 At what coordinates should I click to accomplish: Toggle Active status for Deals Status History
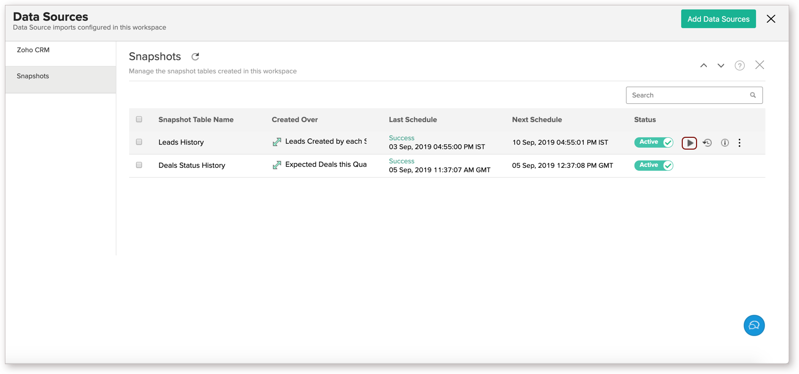click(653, 165)
